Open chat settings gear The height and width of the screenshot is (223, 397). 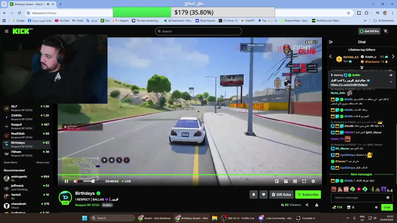tap(376, 207)
